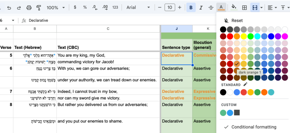This screenshot has height=133, width=290.
Task: Format as percent icon
Action: (85, 7)
